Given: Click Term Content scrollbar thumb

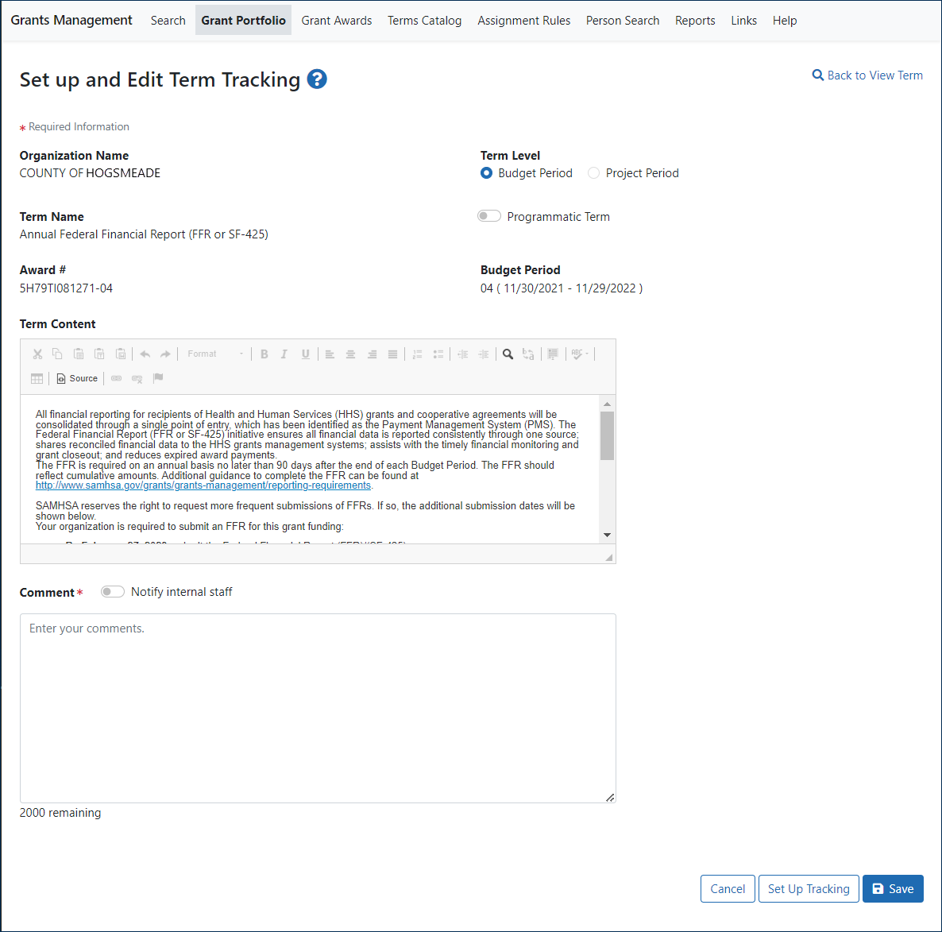Looking at the screenshot, I should (607, 435).
